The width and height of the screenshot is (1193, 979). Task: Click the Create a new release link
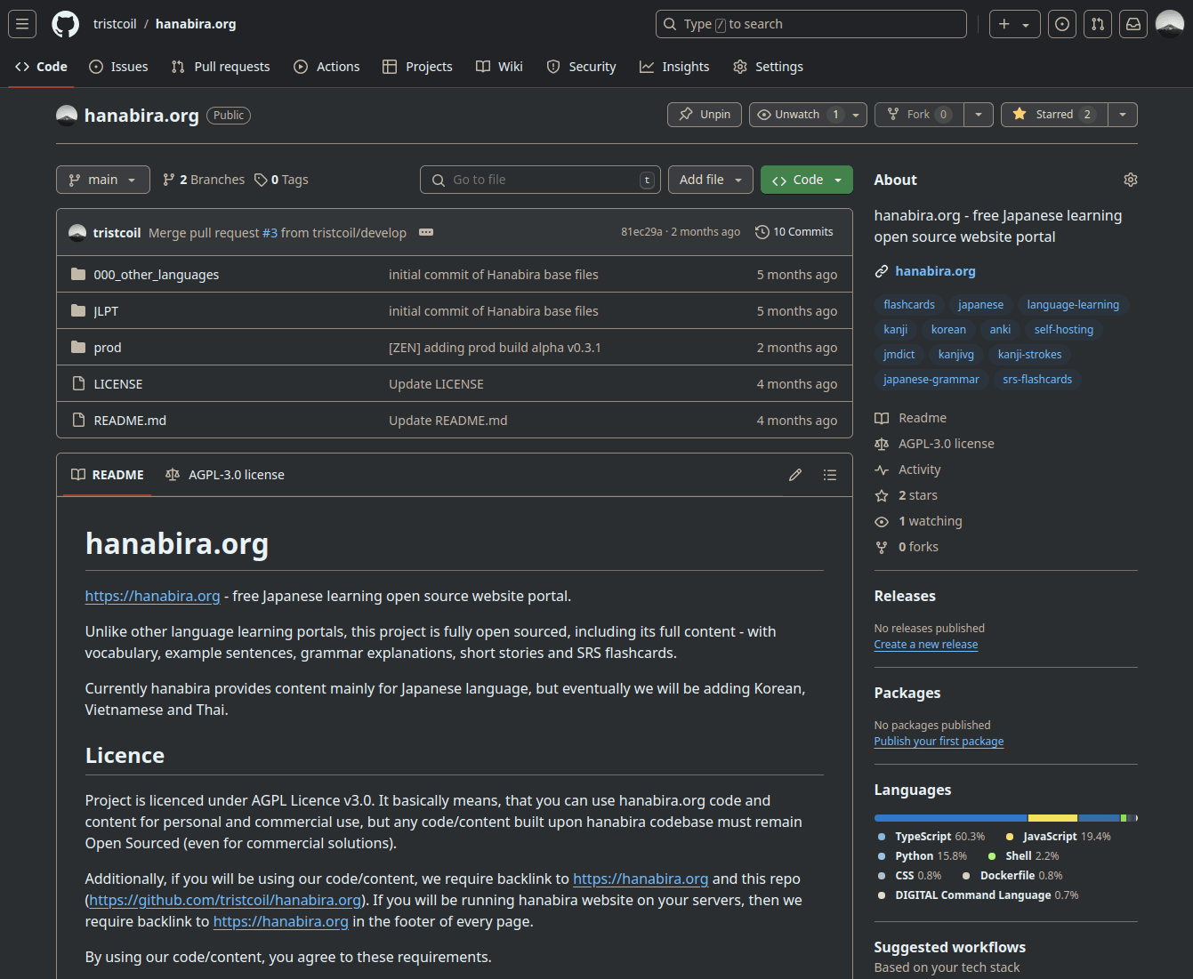pyautogui.click(x=925, y=644)
